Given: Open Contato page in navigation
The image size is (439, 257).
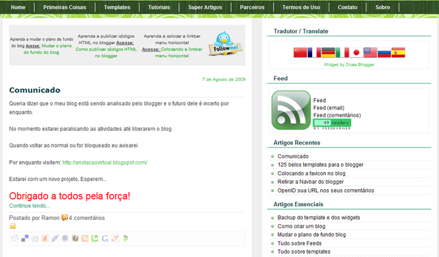Looking at the screenshot, I should coord(348,8).
